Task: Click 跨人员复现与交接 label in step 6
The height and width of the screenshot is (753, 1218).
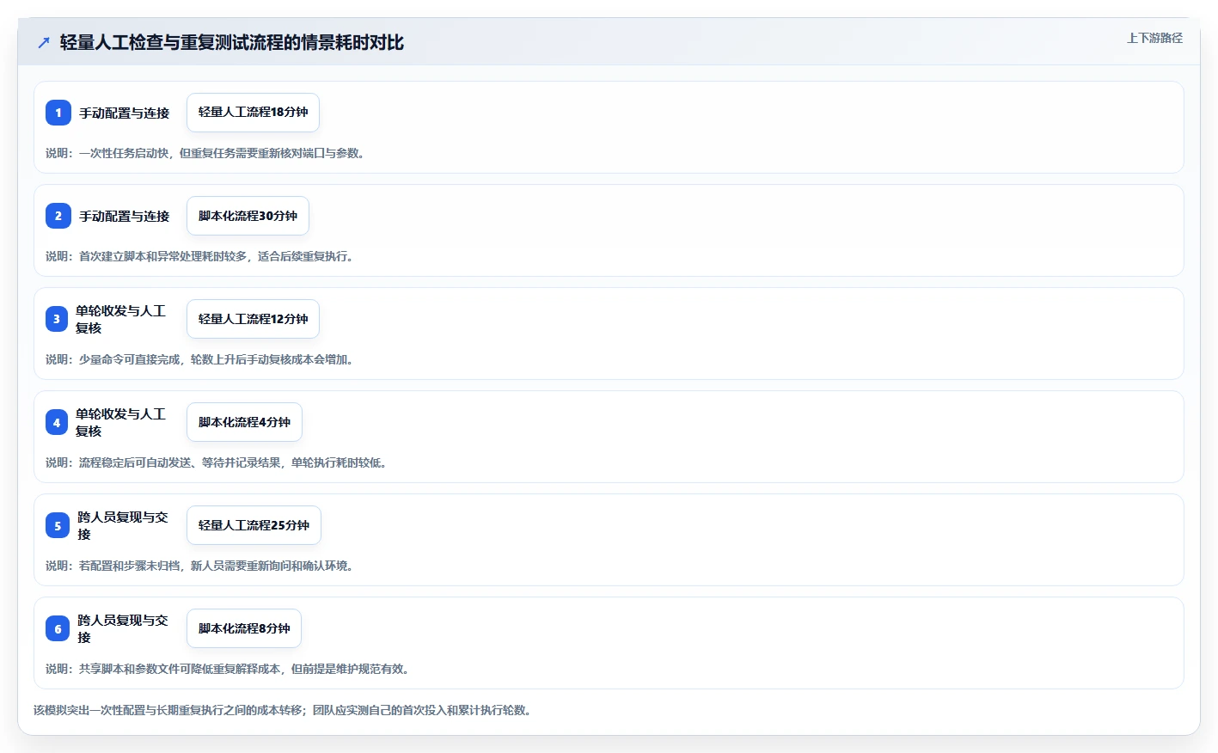Action: (123, 628)
